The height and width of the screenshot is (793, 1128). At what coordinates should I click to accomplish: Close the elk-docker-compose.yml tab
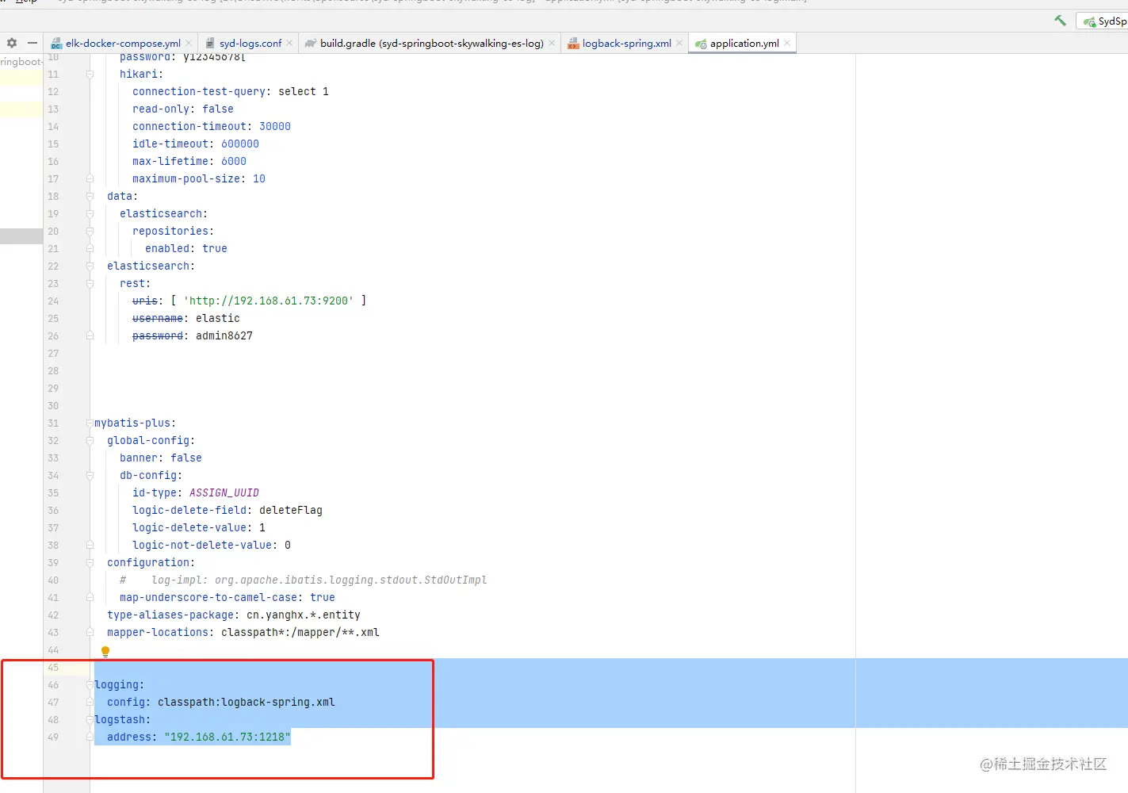(x=189, y=44)
